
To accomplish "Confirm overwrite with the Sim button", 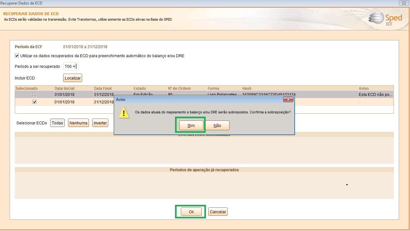I will coord(191,125).
